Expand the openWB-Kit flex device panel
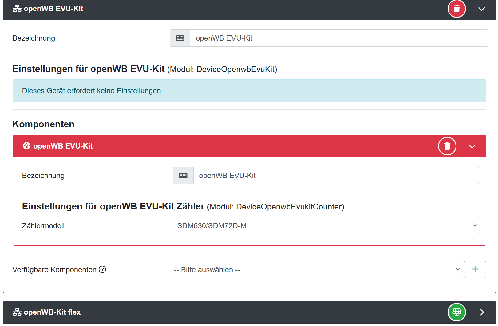 [x=482, y=312]
